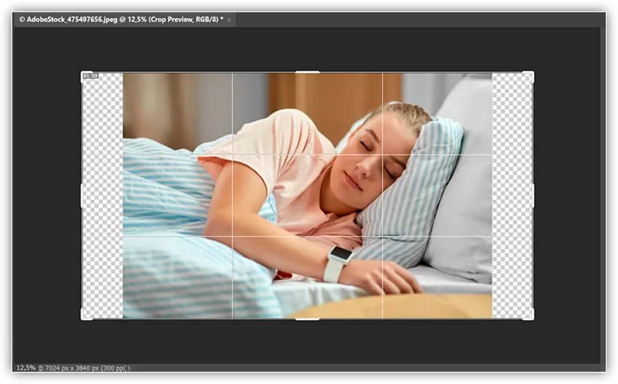The image size is (618, 384).
Task: Click the upper-left crop grid line intersection
Action: (x=232, y=155)
